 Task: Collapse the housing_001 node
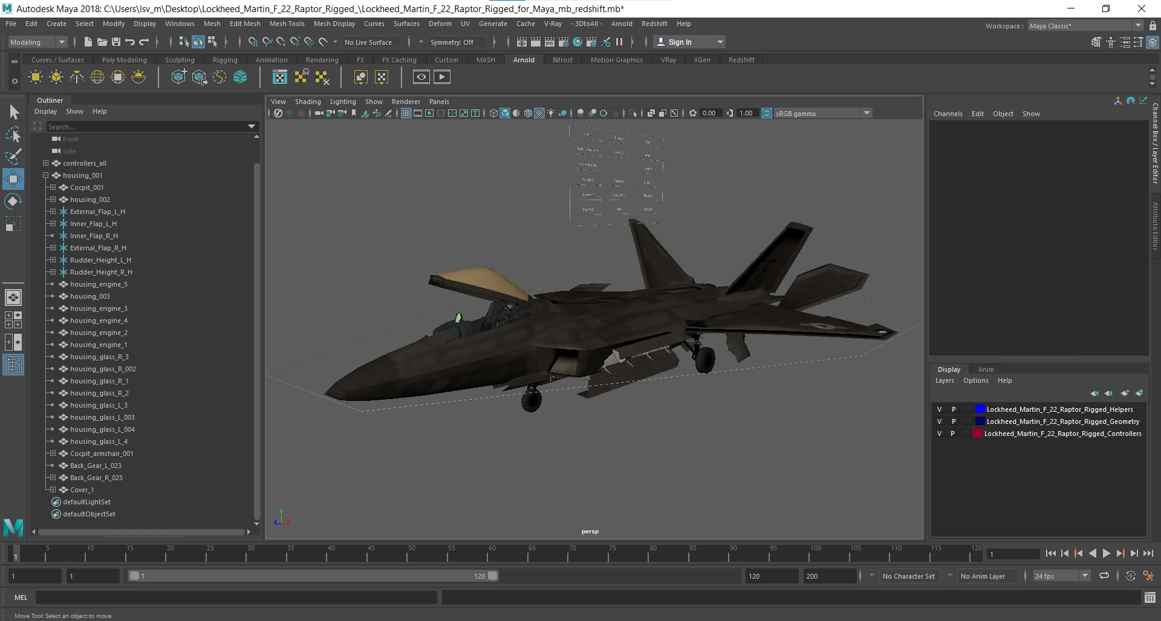[x=45, y=175]
